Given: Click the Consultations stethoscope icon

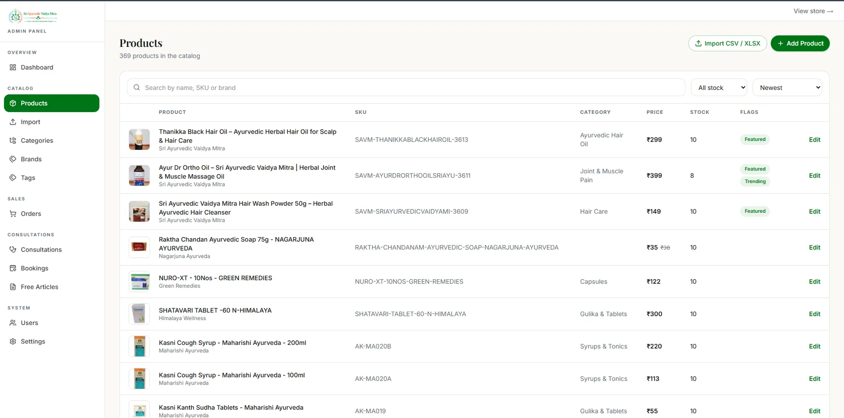Looking at the screenshot, I should [13, 250].
